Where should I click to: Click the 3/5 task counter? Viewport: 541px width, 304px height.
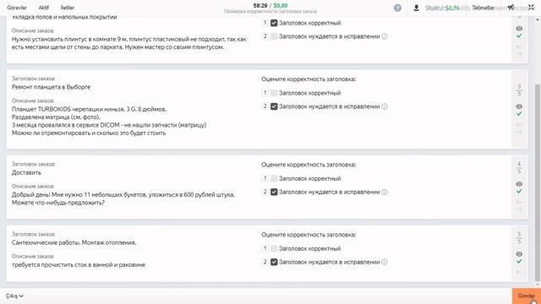[x=519, y=90]
